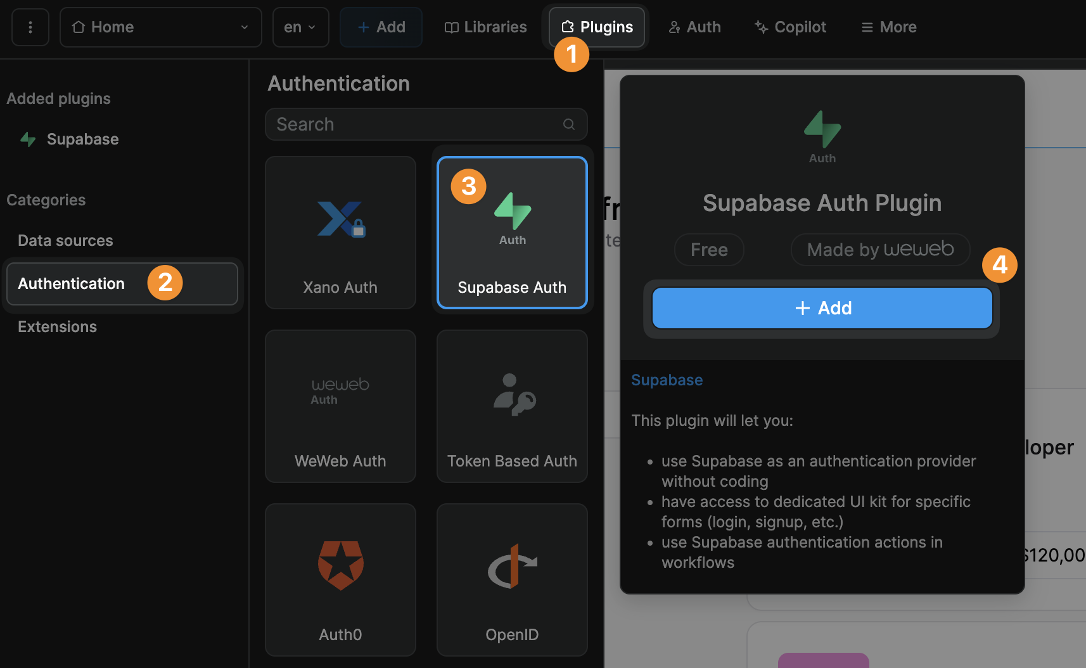Open the Libraries section
The width and height of the screenshot is (1086, 668).
(485, 27)
